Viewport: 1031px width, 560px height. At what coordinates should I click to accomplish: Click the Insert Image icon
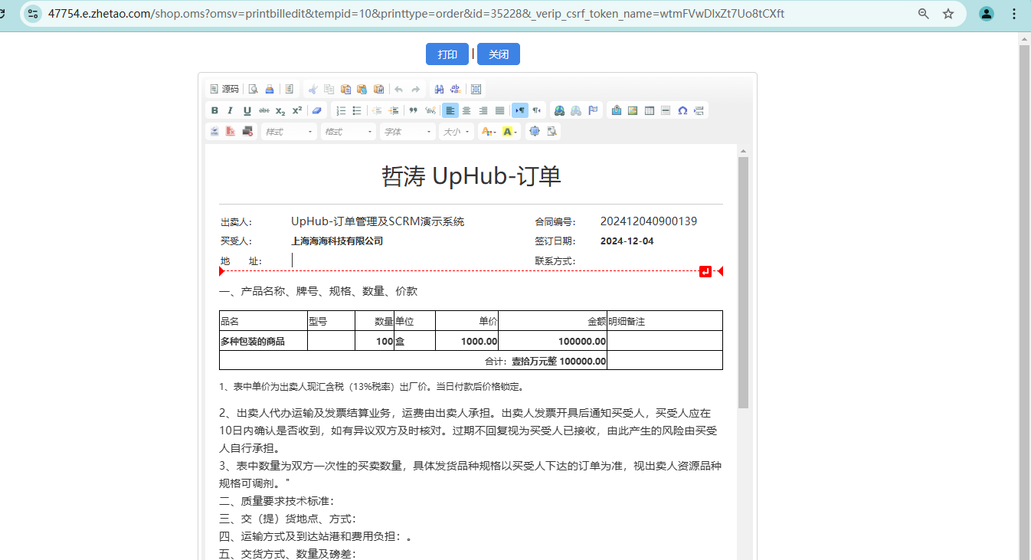click(633, 110)
